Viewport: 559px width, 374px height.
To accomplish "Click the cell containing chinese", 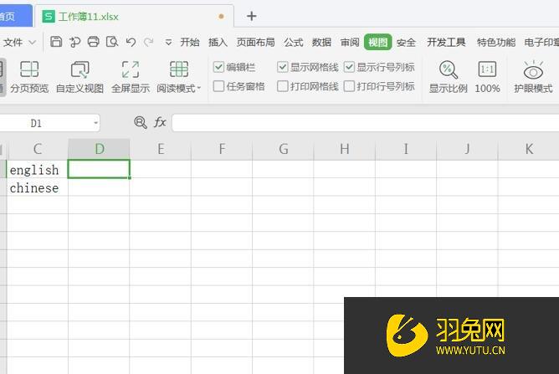I will tap(38, 187).
